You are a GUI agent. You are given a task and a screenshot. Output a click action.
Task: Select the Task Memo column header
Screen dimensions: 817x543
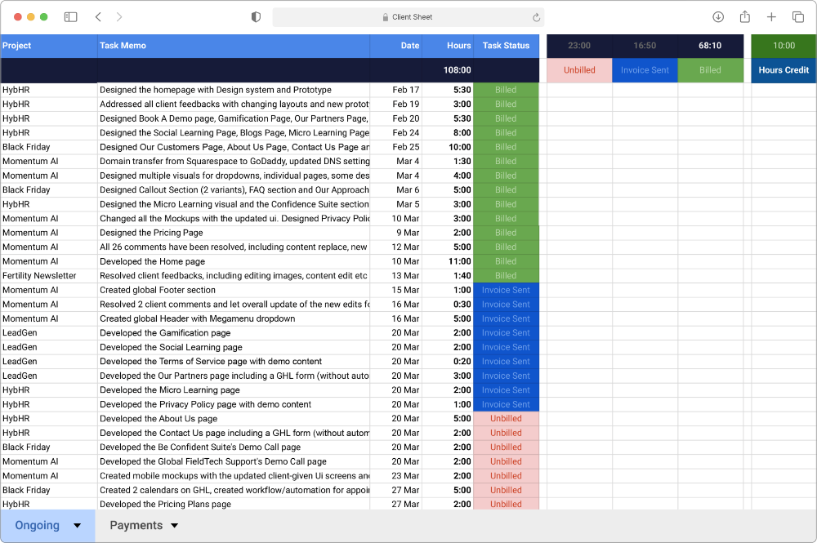[233, 45]
